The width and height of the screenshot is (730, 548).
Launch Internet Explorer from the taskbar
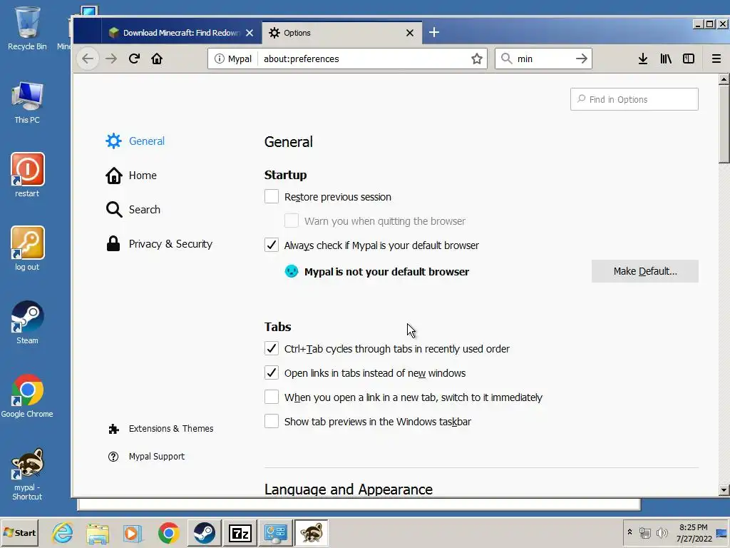63,532
